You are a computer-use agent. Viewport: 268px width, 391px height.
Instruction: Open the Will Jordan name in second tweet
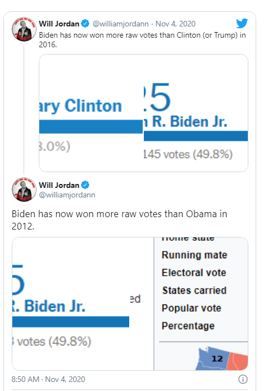click(x=59, y=185)
